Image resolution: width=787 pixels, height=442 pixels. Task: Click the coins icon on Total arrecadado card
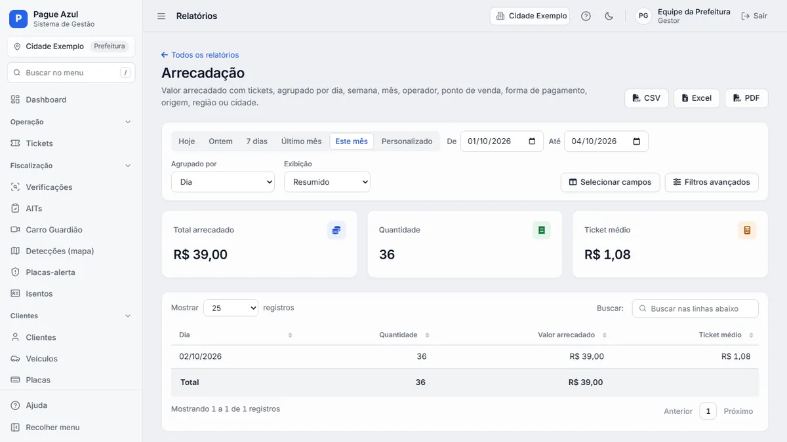click(336, 230)
